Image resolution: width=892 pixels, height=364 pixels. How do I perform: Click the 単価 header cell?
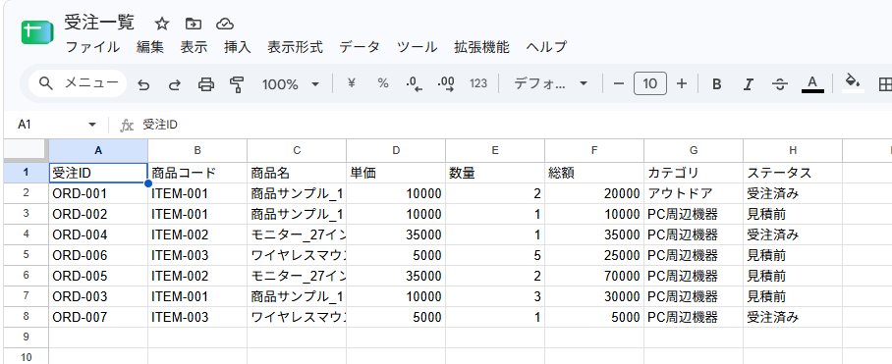pos(396,173)
